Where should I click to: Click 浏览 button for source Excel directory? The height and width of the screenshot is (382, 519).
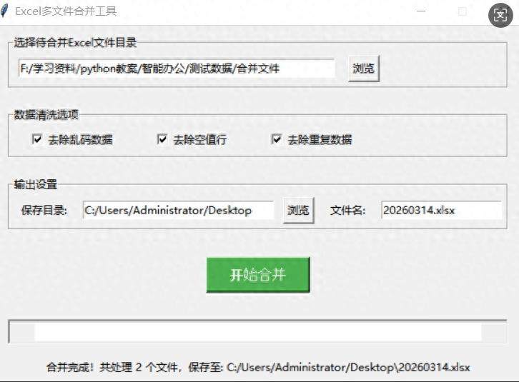363,69
